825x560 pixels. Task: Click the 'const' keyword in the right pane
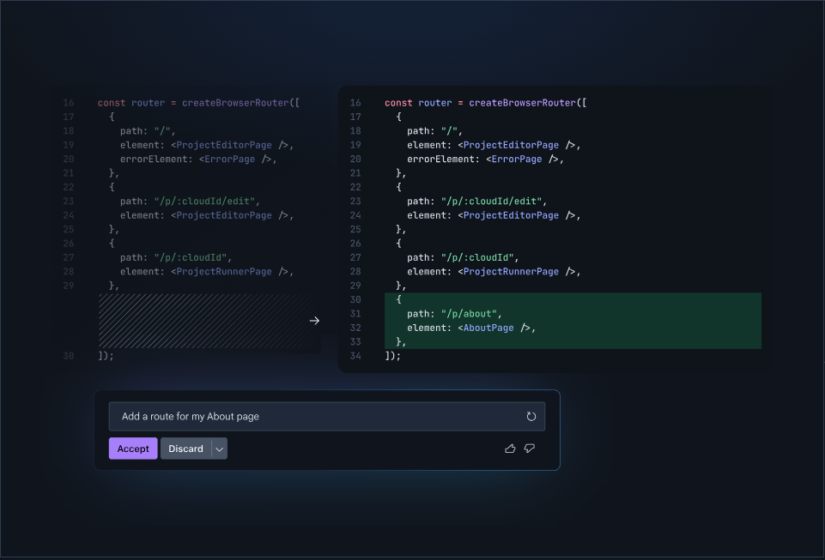click(x=398, y=103)
